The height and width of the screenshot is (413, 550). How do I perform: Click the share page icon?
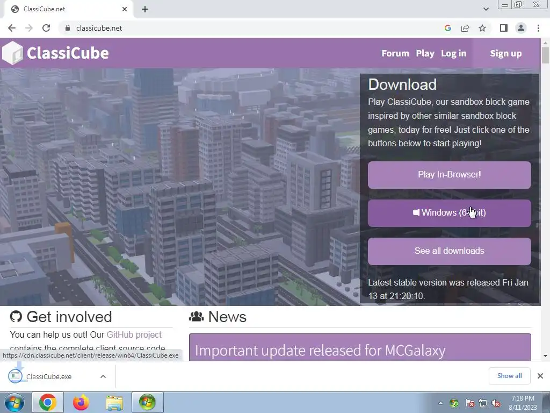click(465, 28)
